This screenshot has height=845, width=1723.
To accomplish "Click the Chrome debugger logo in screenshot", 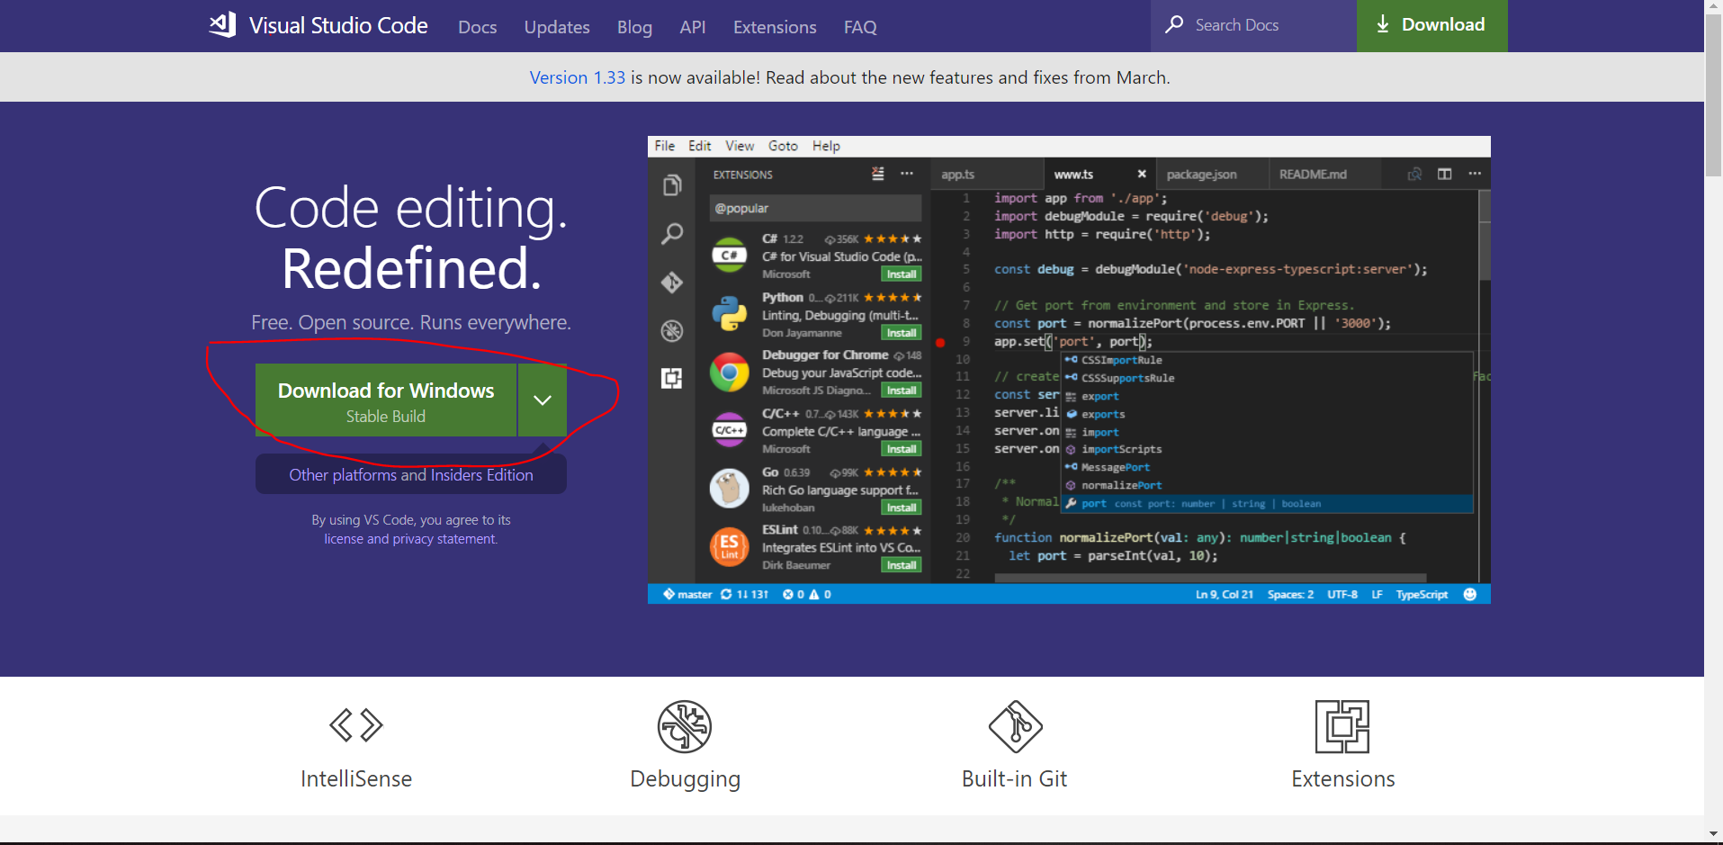I will pyautogui.click(x=729, y=373).
